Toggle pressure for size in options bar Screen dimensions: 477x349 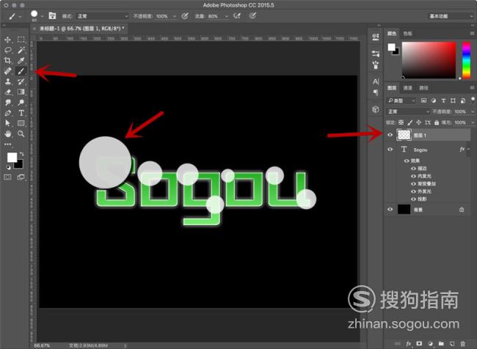click(252, 16)
